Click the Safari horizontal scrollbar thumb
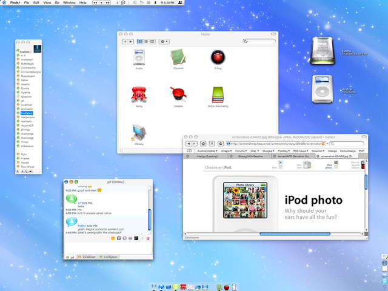 click(x=295, y=233)
